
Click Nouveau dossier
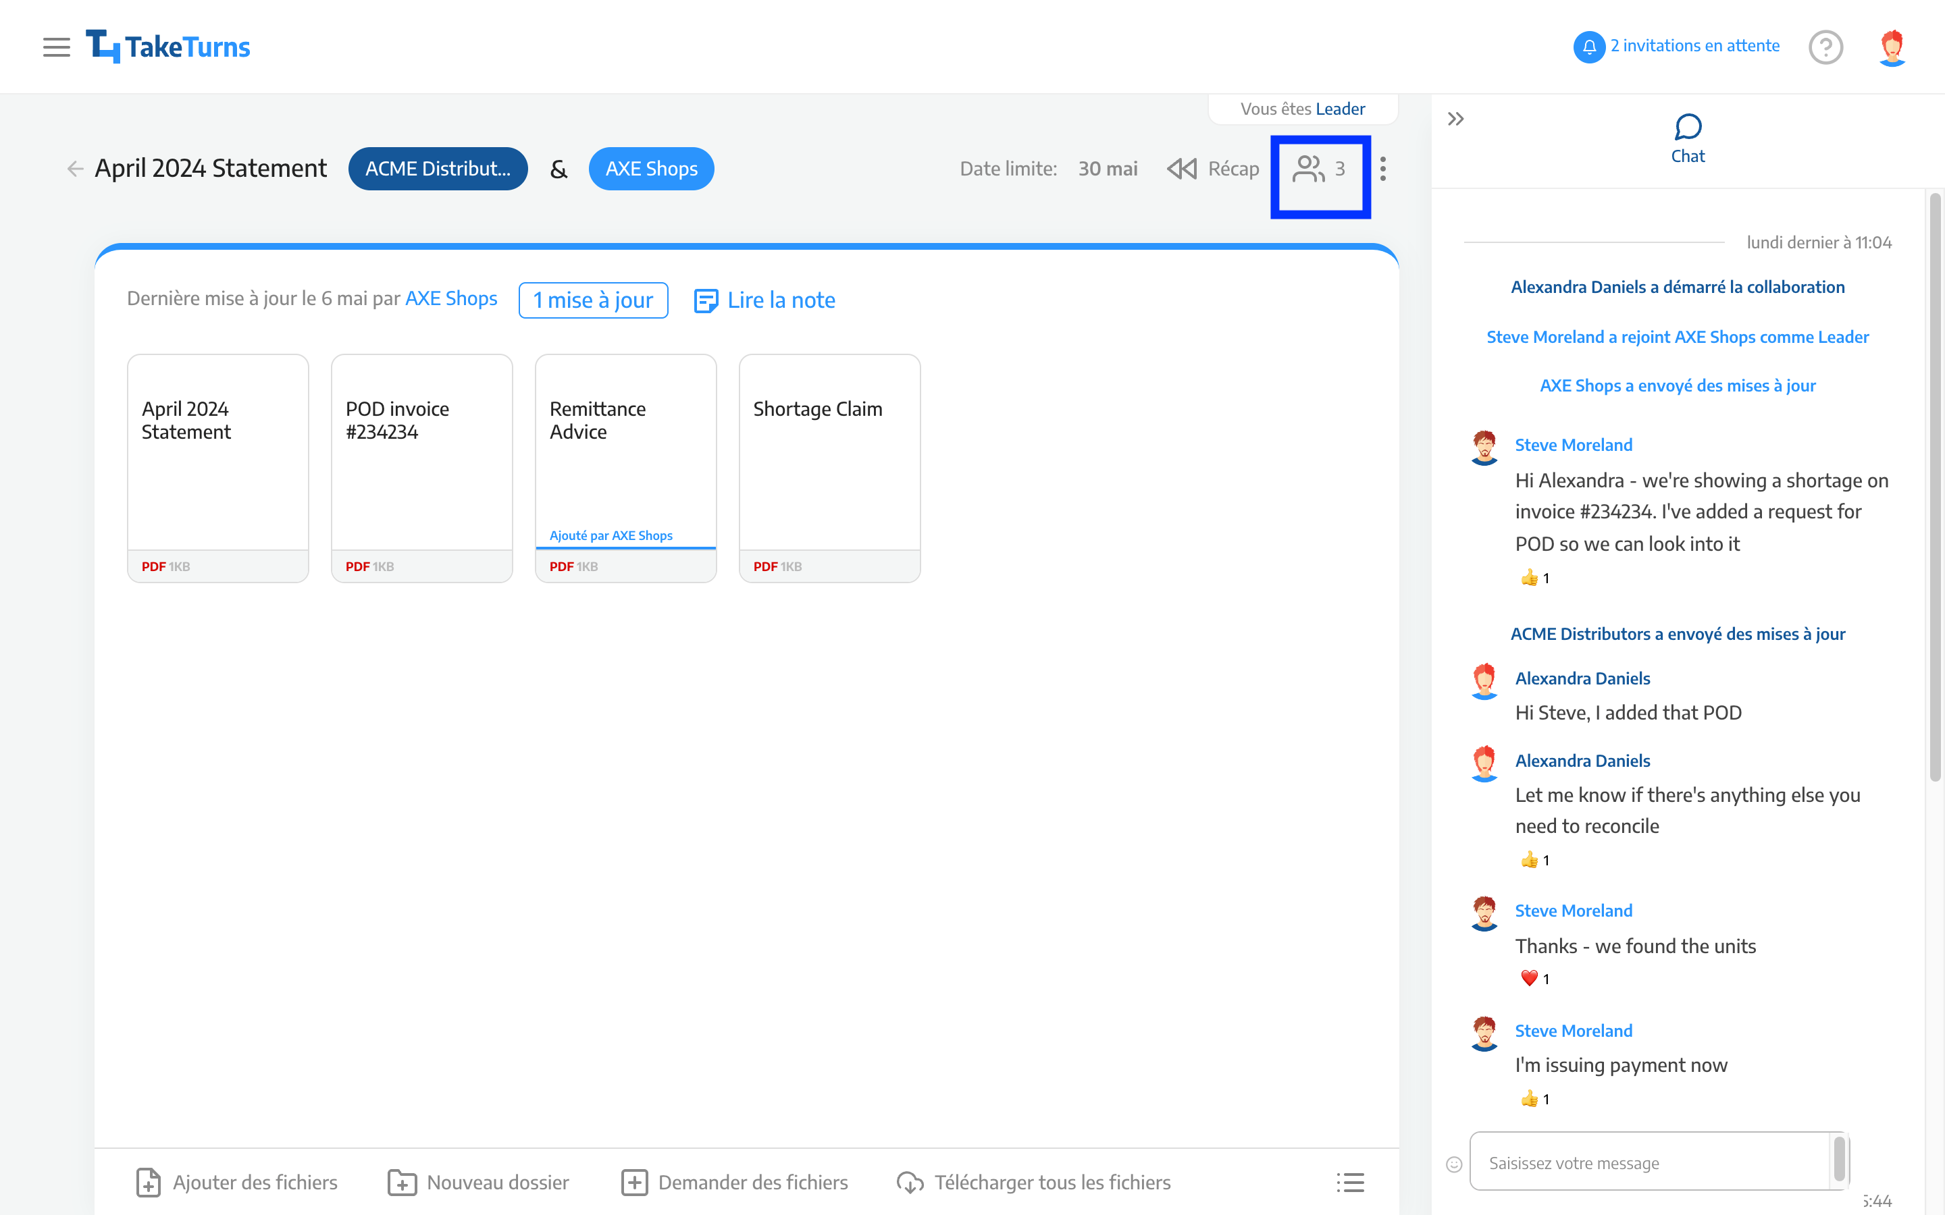tap(478, 1182)
